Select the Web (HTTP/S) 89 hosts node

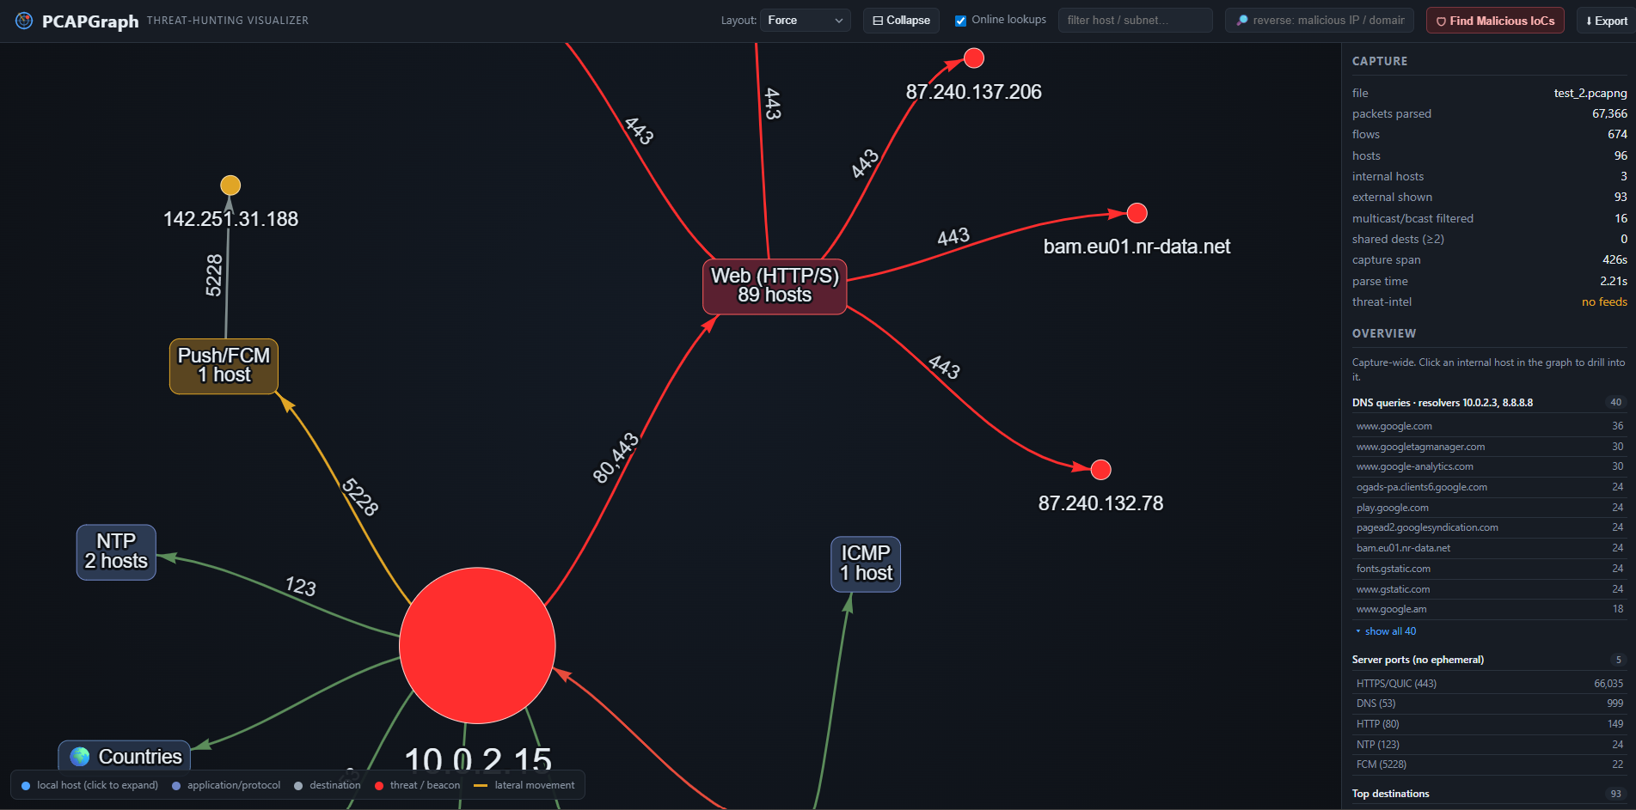775,286
